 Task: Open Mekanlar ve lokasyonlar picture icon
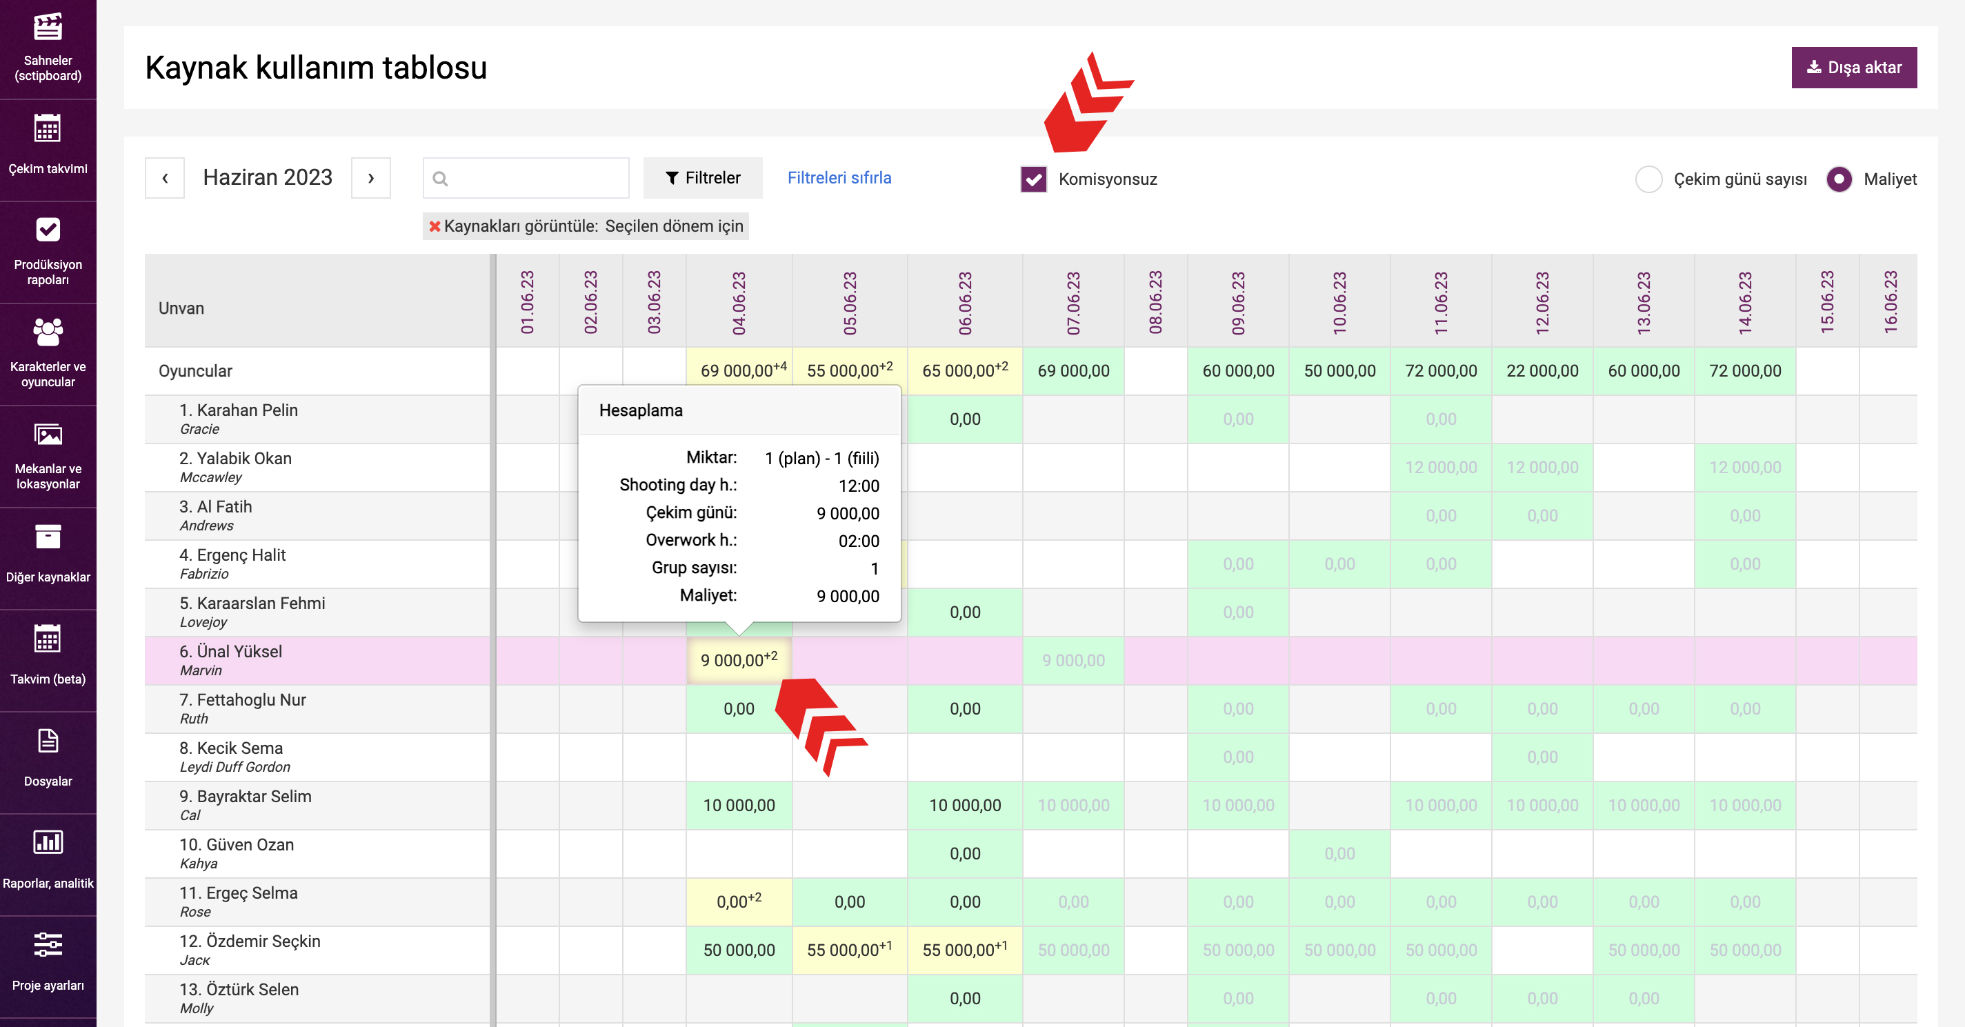click(x=48, y=434)
